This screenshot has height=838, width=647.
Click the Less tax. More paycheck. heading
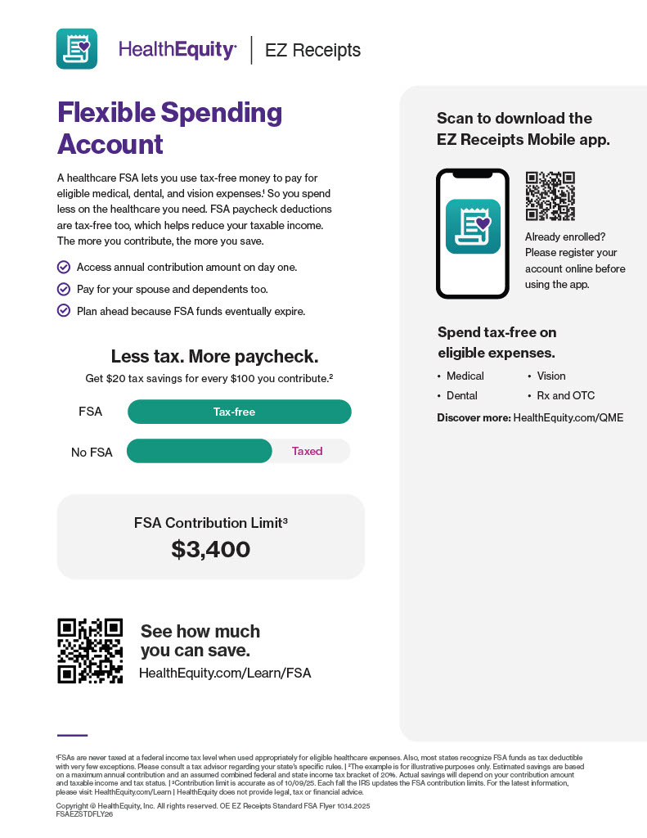point(214,357)
